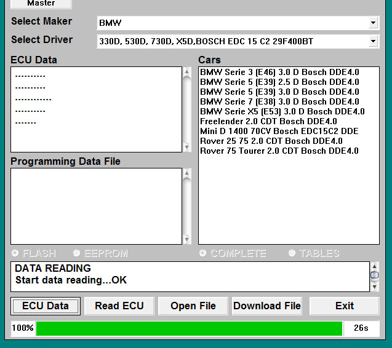Click the Master button
This screenshot has width=392, height=348.
point(41,4)
